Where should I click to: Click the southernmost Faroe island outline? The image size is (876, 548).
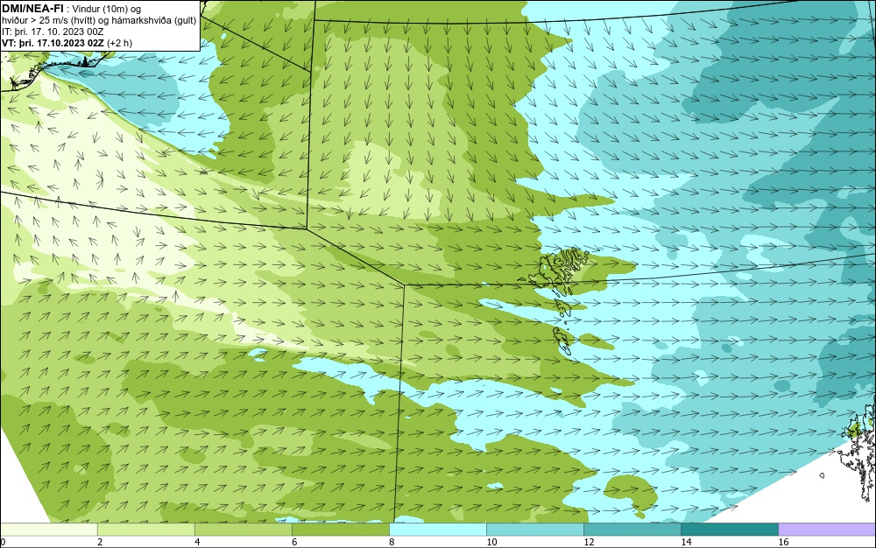(x=562, y=341)
